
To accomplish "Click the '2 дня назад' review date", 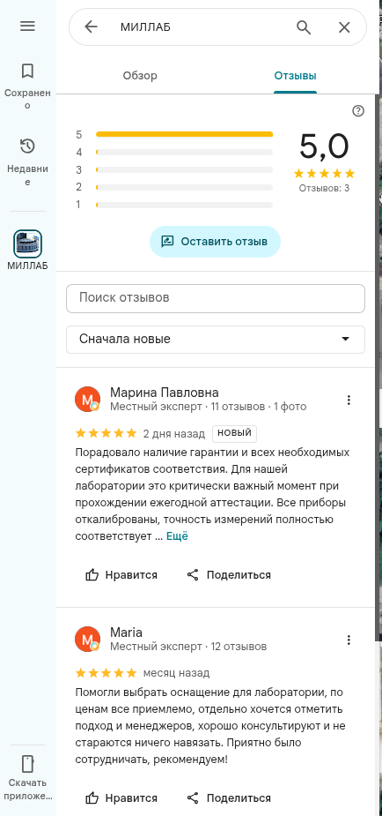I will tap(174, 433).
